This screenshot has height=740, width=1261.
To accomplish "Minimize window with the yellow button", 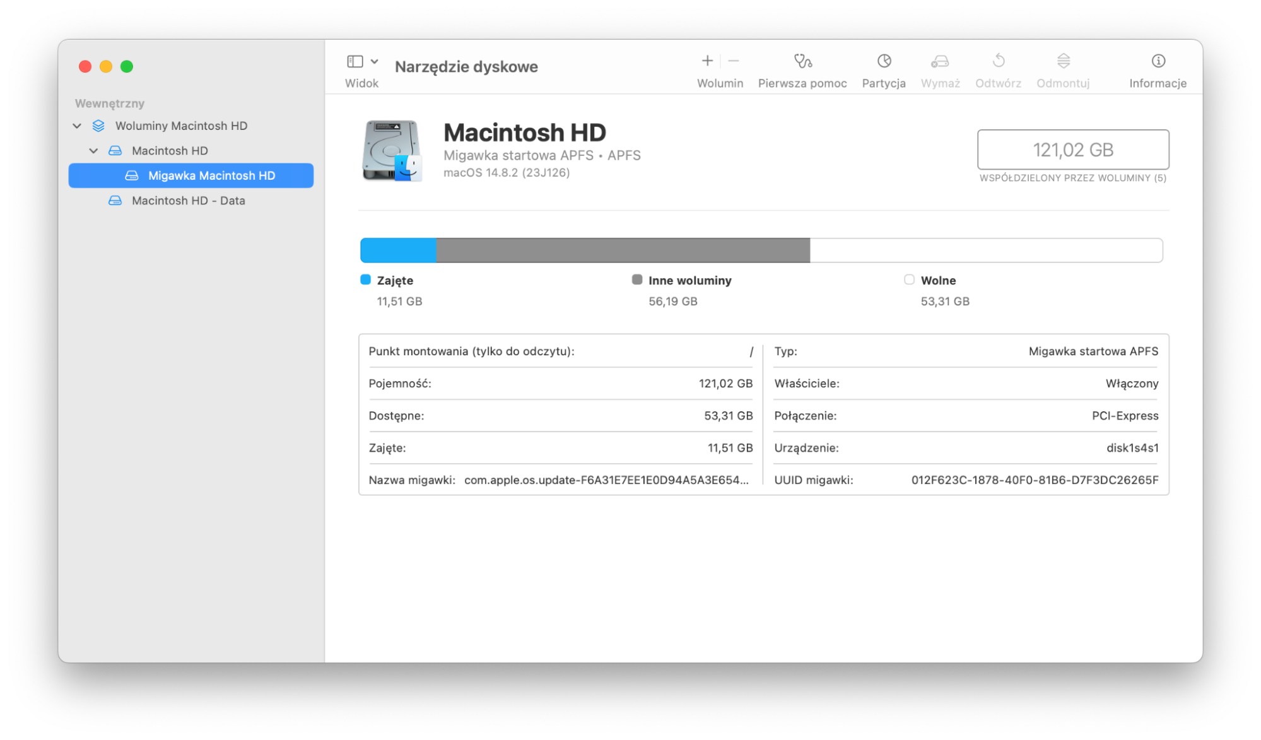I will pos(106,66).
